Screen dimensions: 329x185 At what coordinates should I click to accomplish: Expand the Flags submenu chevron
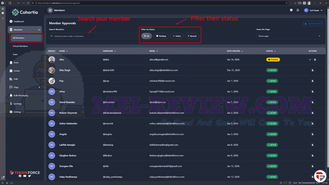click(39, 87)
